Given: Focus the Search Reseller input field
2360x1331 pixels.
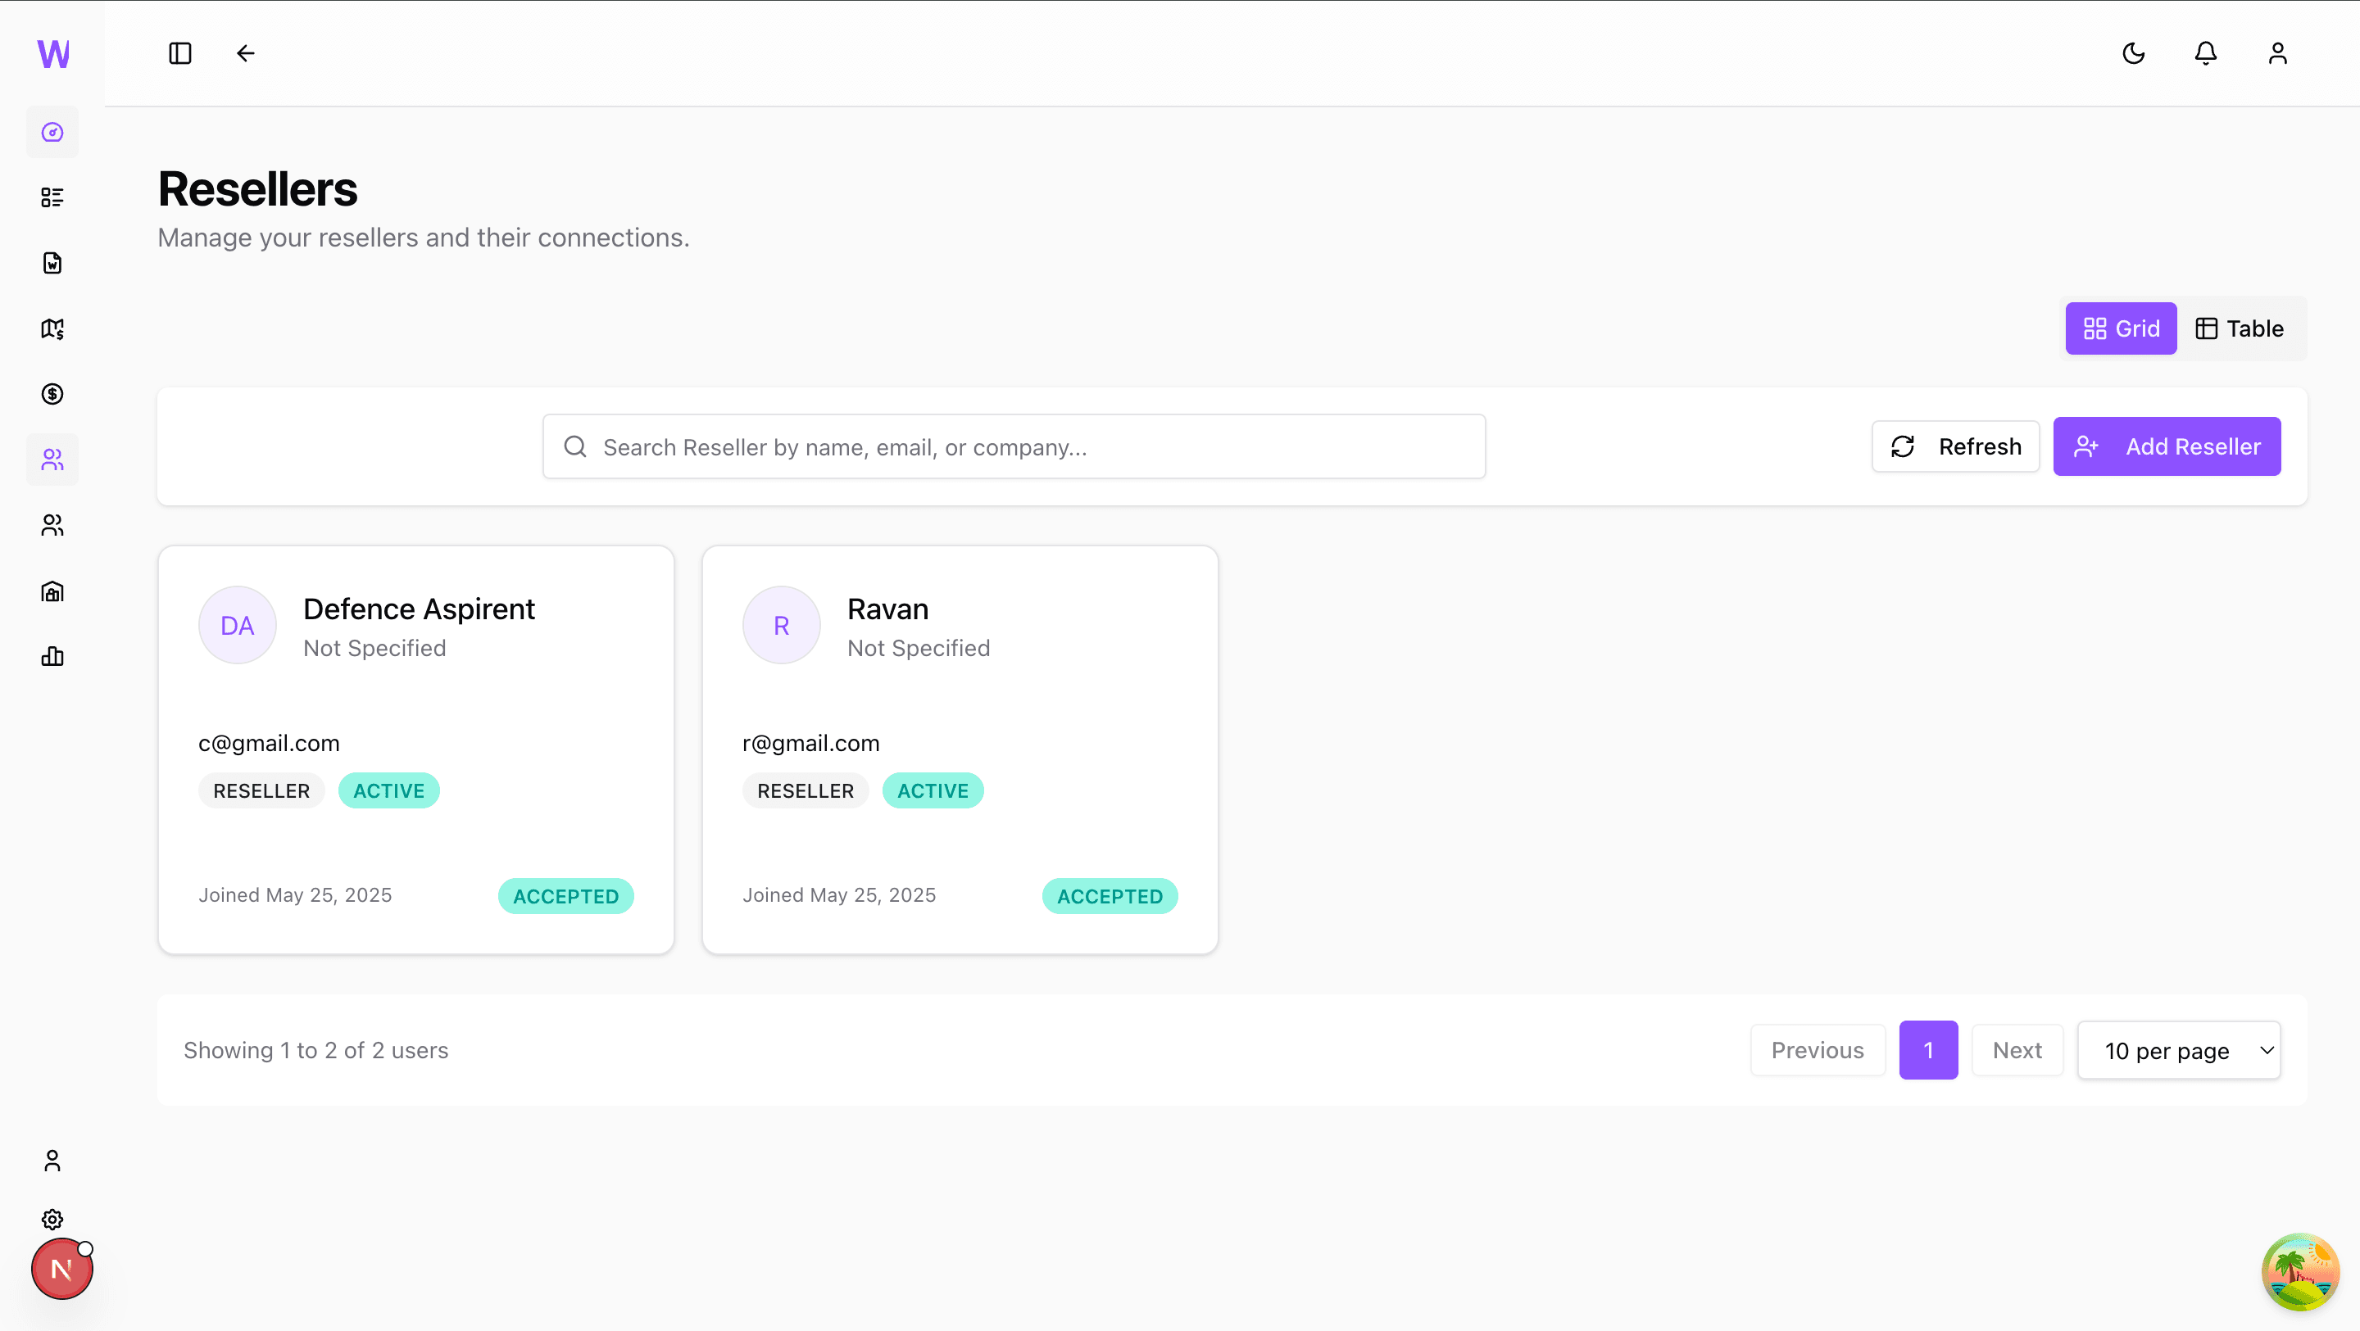Looking at the screenshot, I should (x=1014, y=446).
